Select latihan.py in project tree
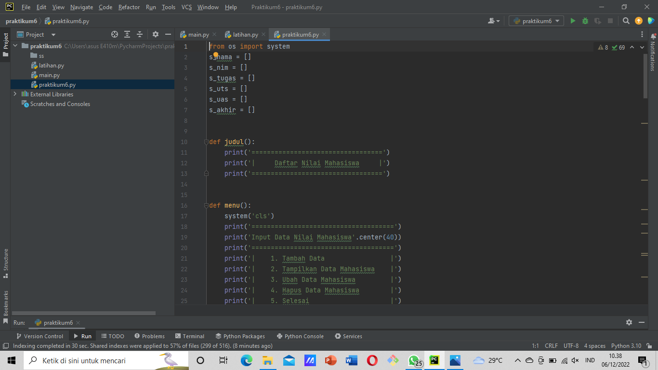This screenshot has width=658, height=370. (x=52, y=66)
